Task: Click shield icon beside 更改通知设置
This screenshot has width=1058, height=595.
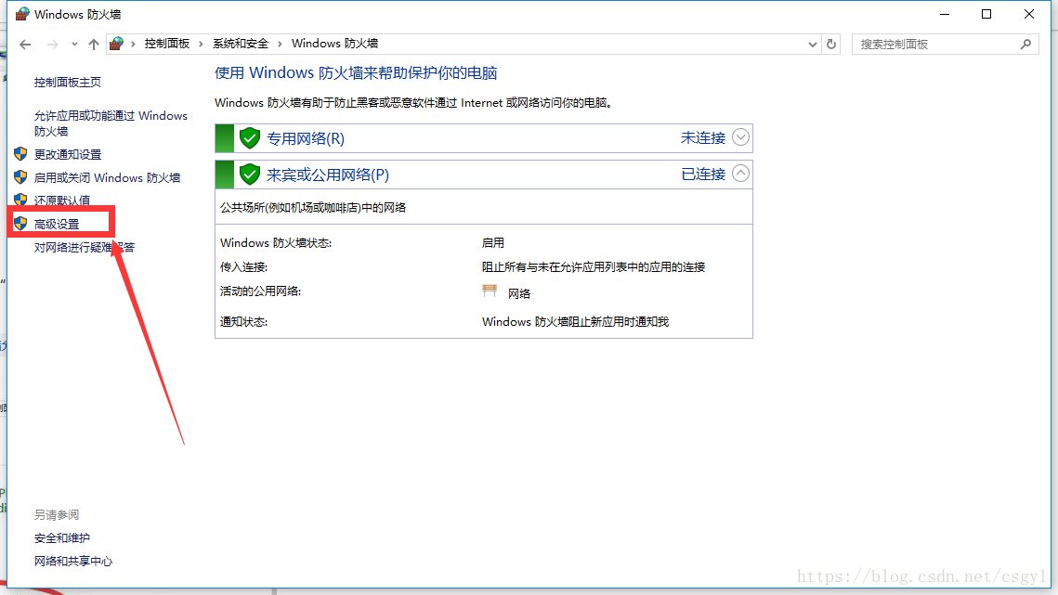Action: coord(20,154)
